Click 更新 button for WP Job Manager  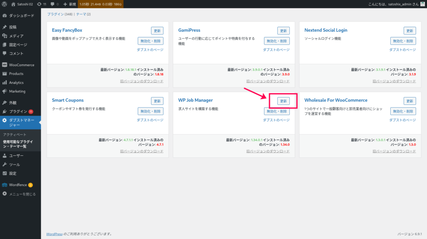click(283, 101)
